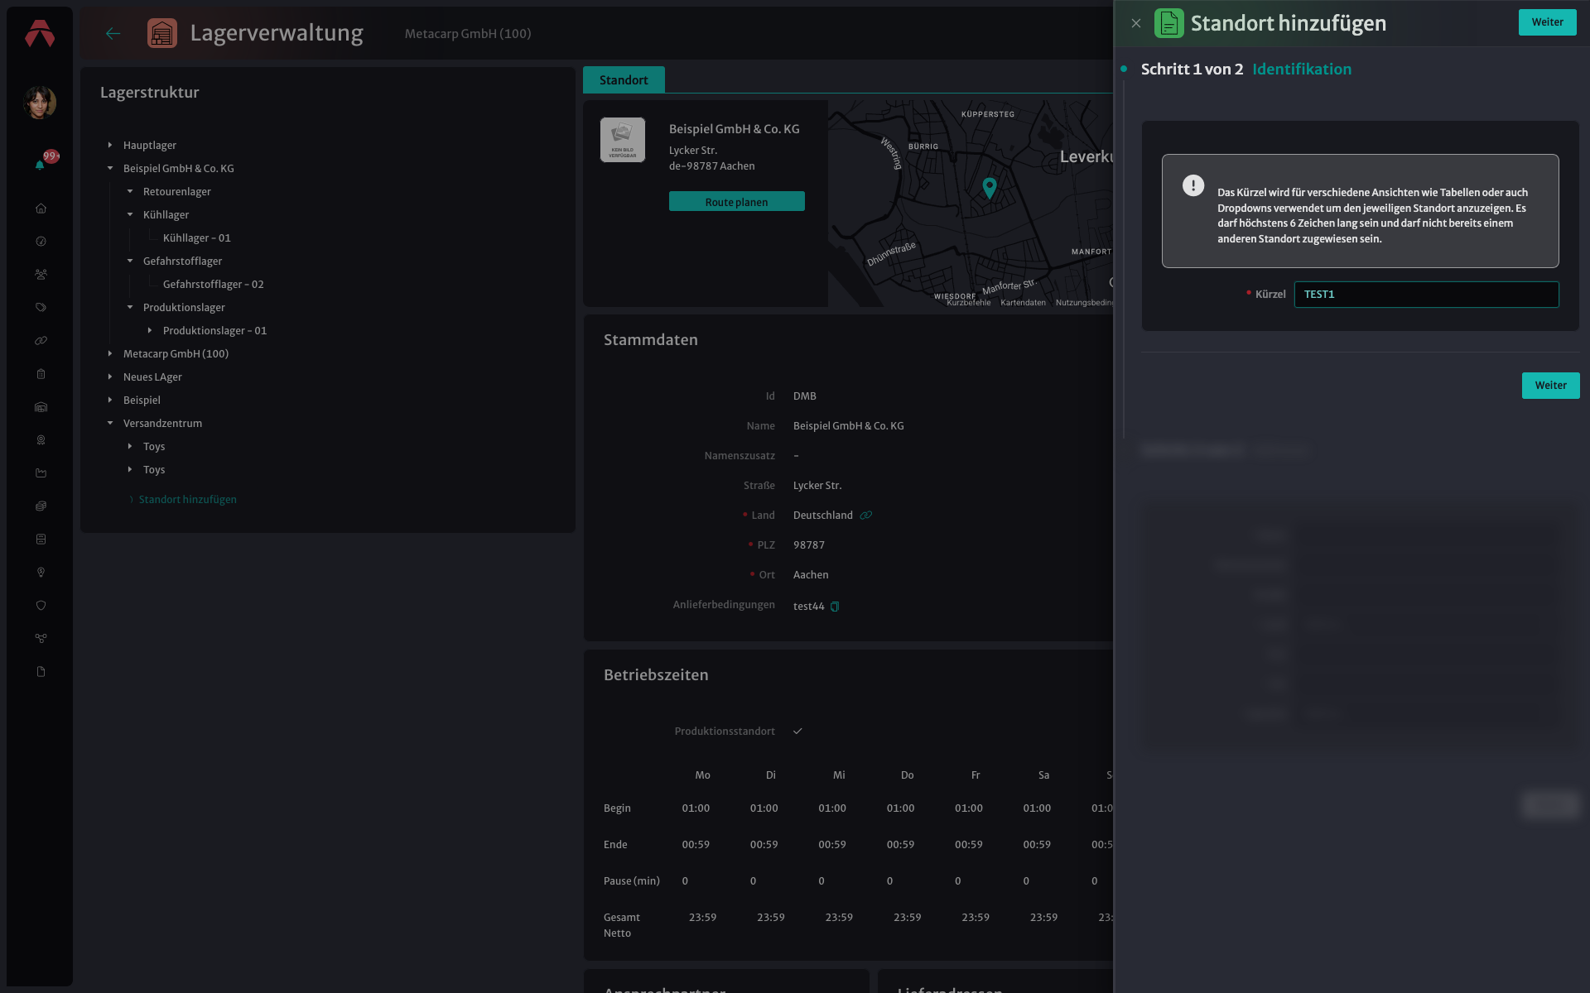This screenshot has width=1590, height=993.
Task: Select Kühllager - 01 in the tree
Action: (x=197, y=238)
